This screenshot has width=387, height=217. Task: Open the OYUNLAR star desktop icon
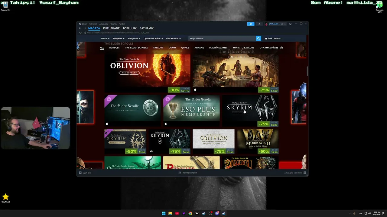[x=5, y=198]
